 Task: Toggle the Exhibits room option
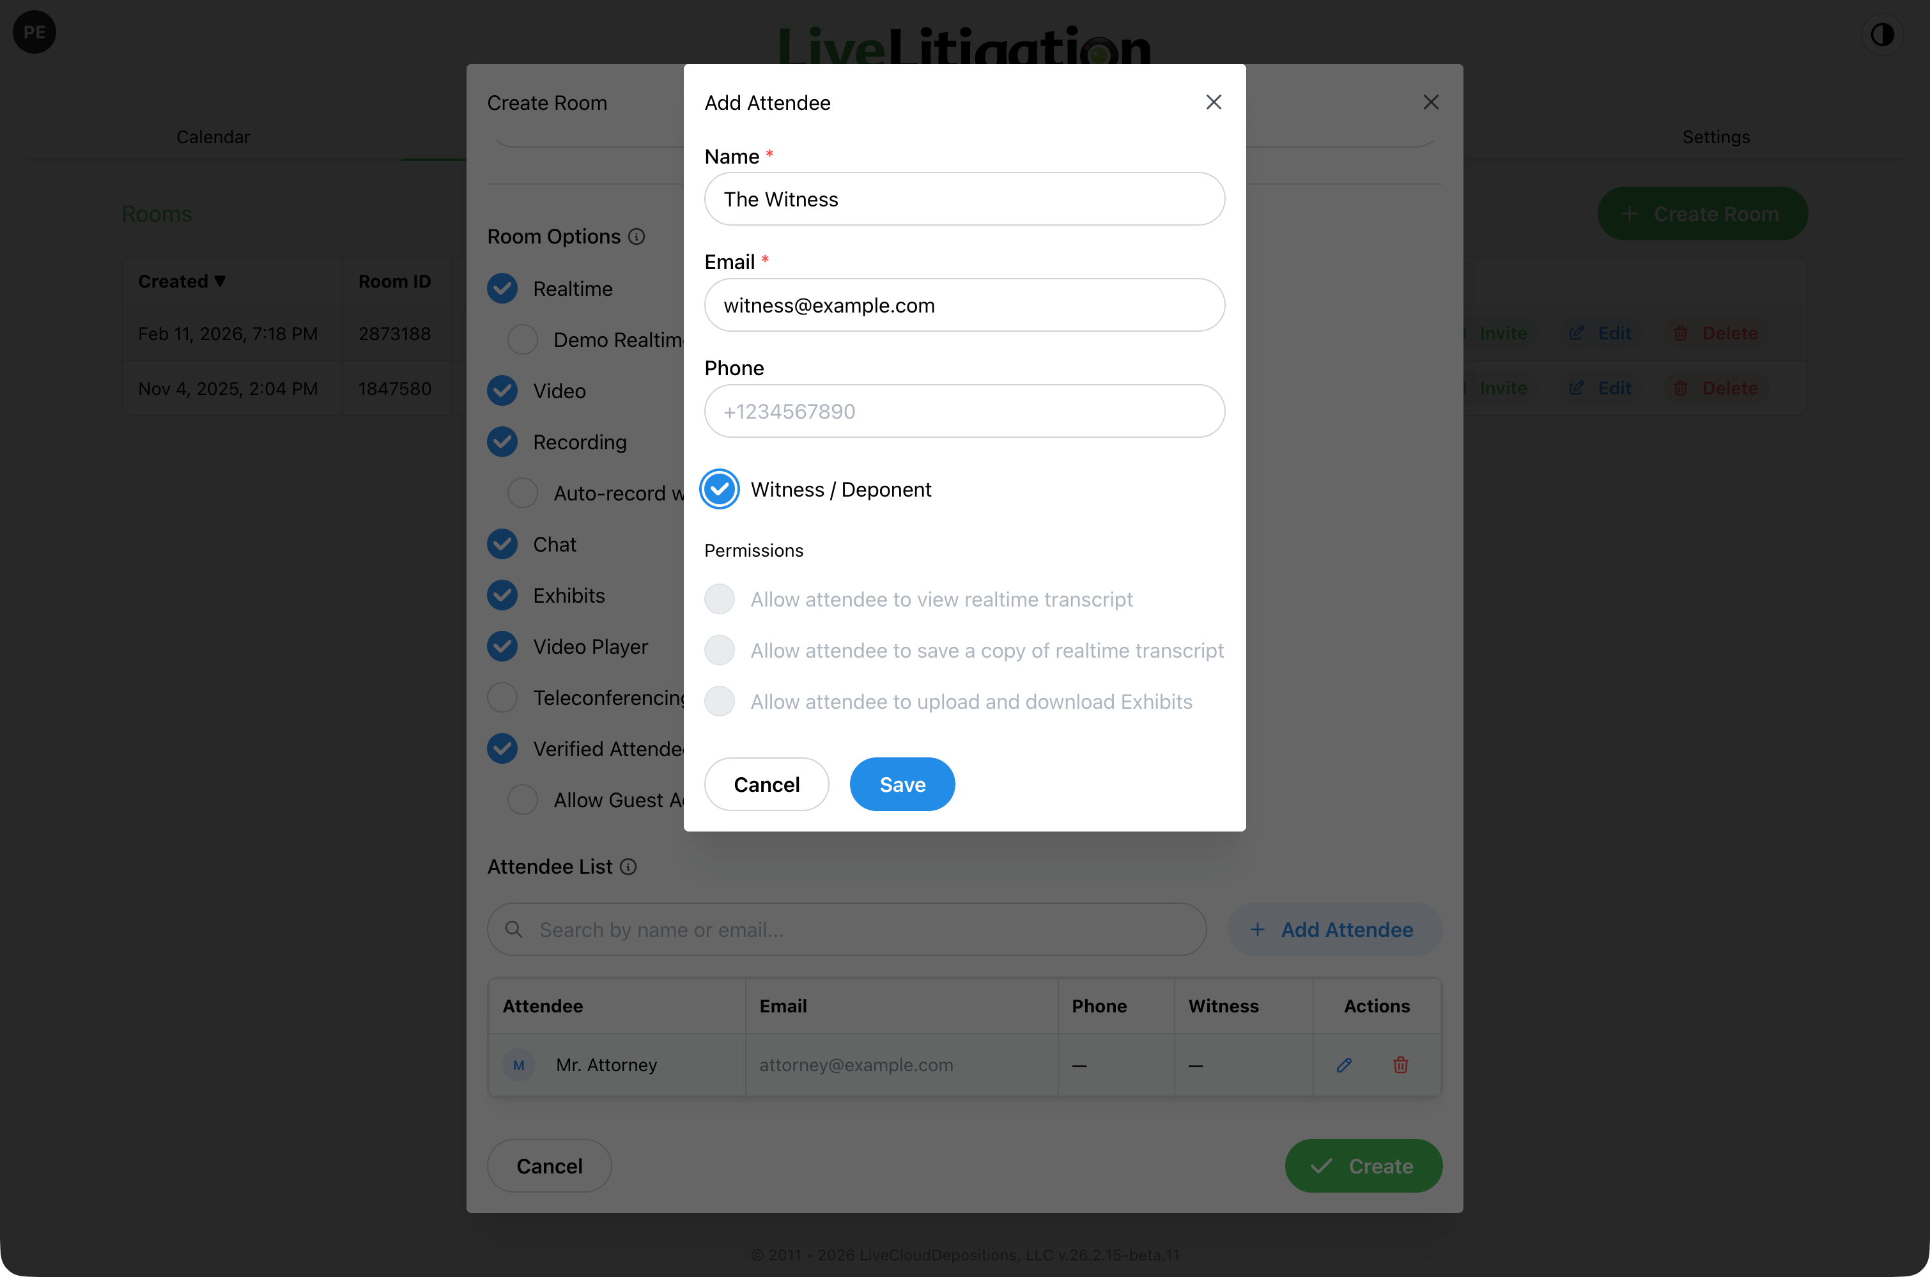coord(502,595)
